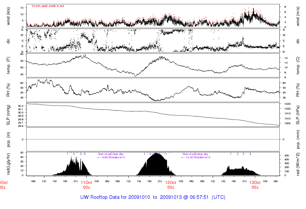Viewport: 306px width, 209px height.
Task: Select the '500' tick on rad (W/m^2) axis
Action: coord(287,156)
